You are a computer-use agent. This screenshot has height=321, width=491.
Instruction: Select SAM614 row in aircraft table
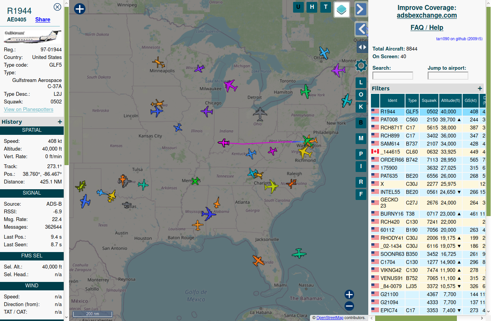(428, 144)
